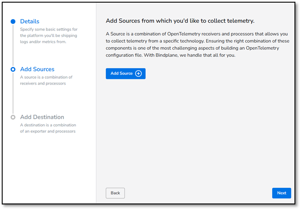Viewport: 301px width, 210px height.
Task: Click the Add Destination step description text
Action: point(48,128)
